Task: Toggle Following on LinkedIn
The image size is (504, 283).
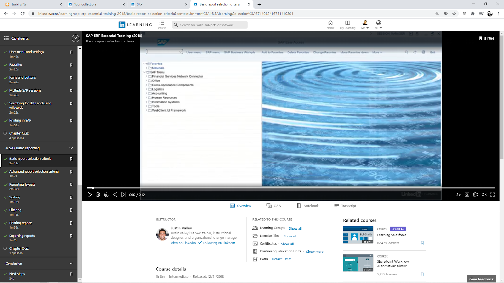Action: 217,243
